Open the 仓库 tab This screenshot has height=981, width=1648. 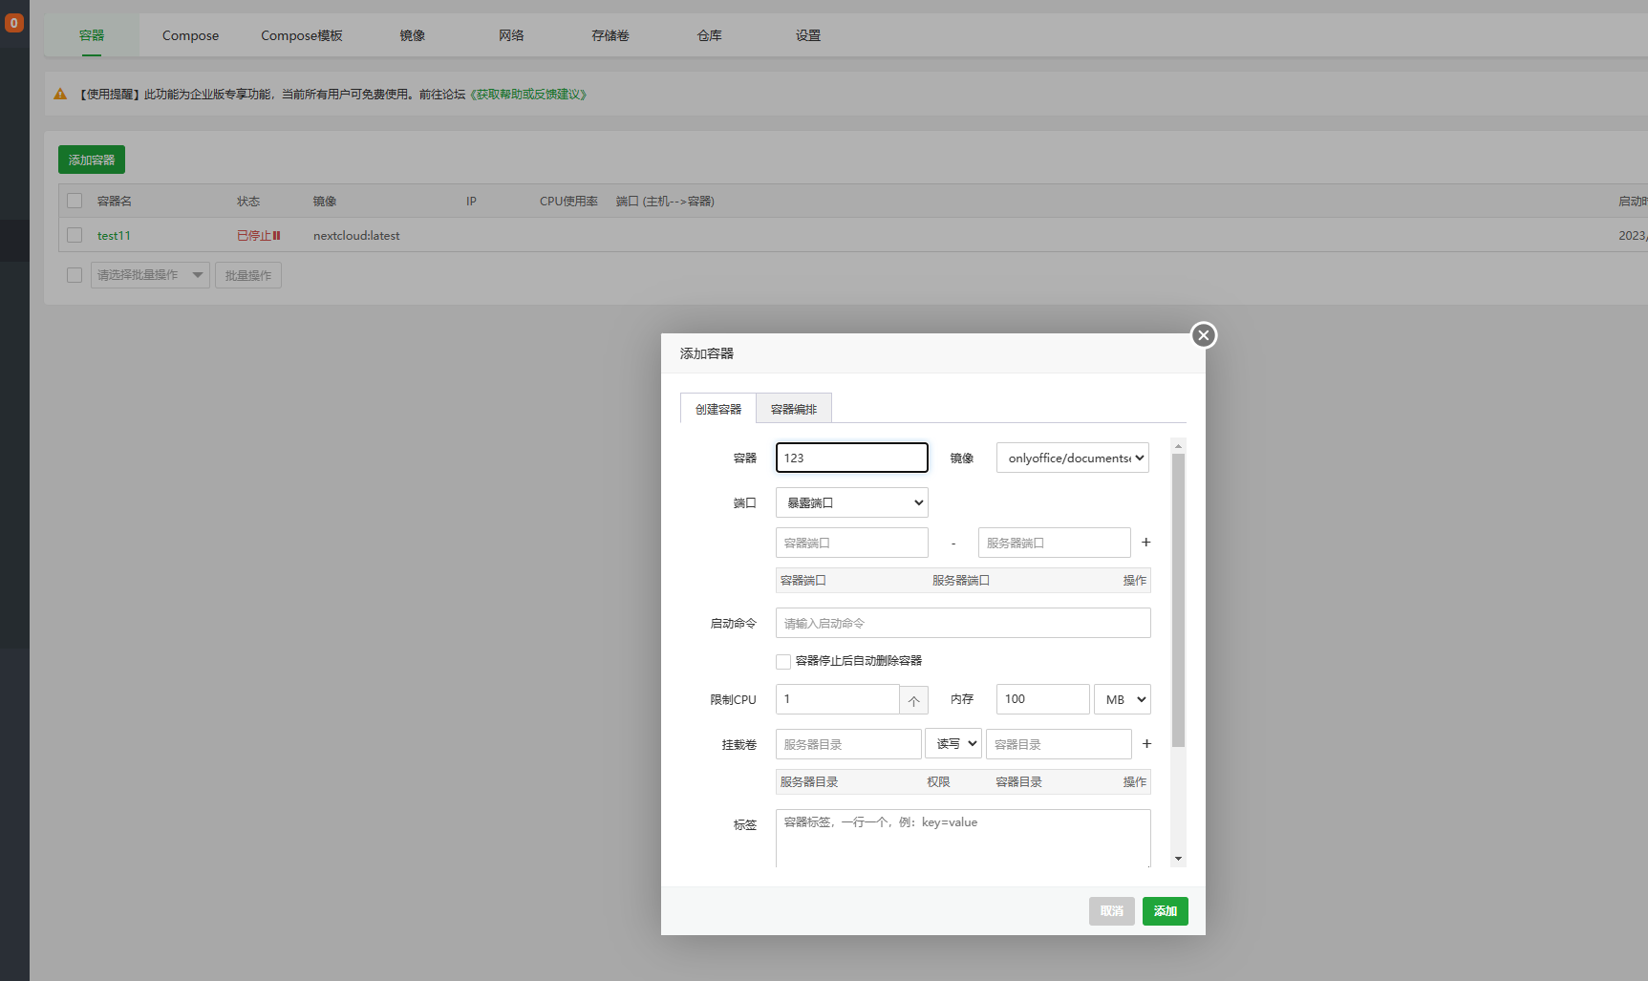pos(710,35)
